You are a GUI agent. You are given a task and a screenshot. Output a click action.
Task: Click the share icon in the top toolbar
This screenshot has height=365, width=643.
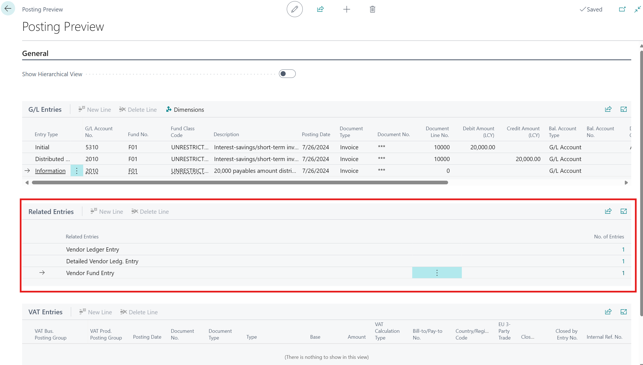[x=320, y=9]
